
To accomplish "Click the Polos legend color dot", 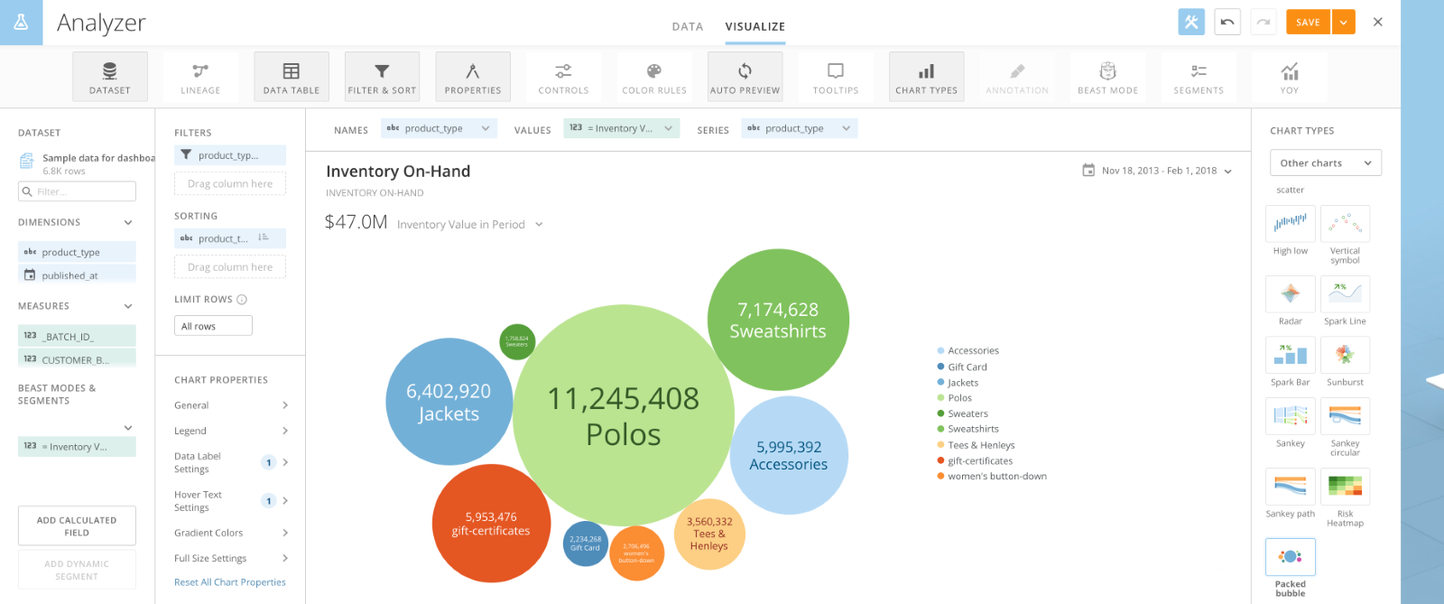I will [941, 398].
